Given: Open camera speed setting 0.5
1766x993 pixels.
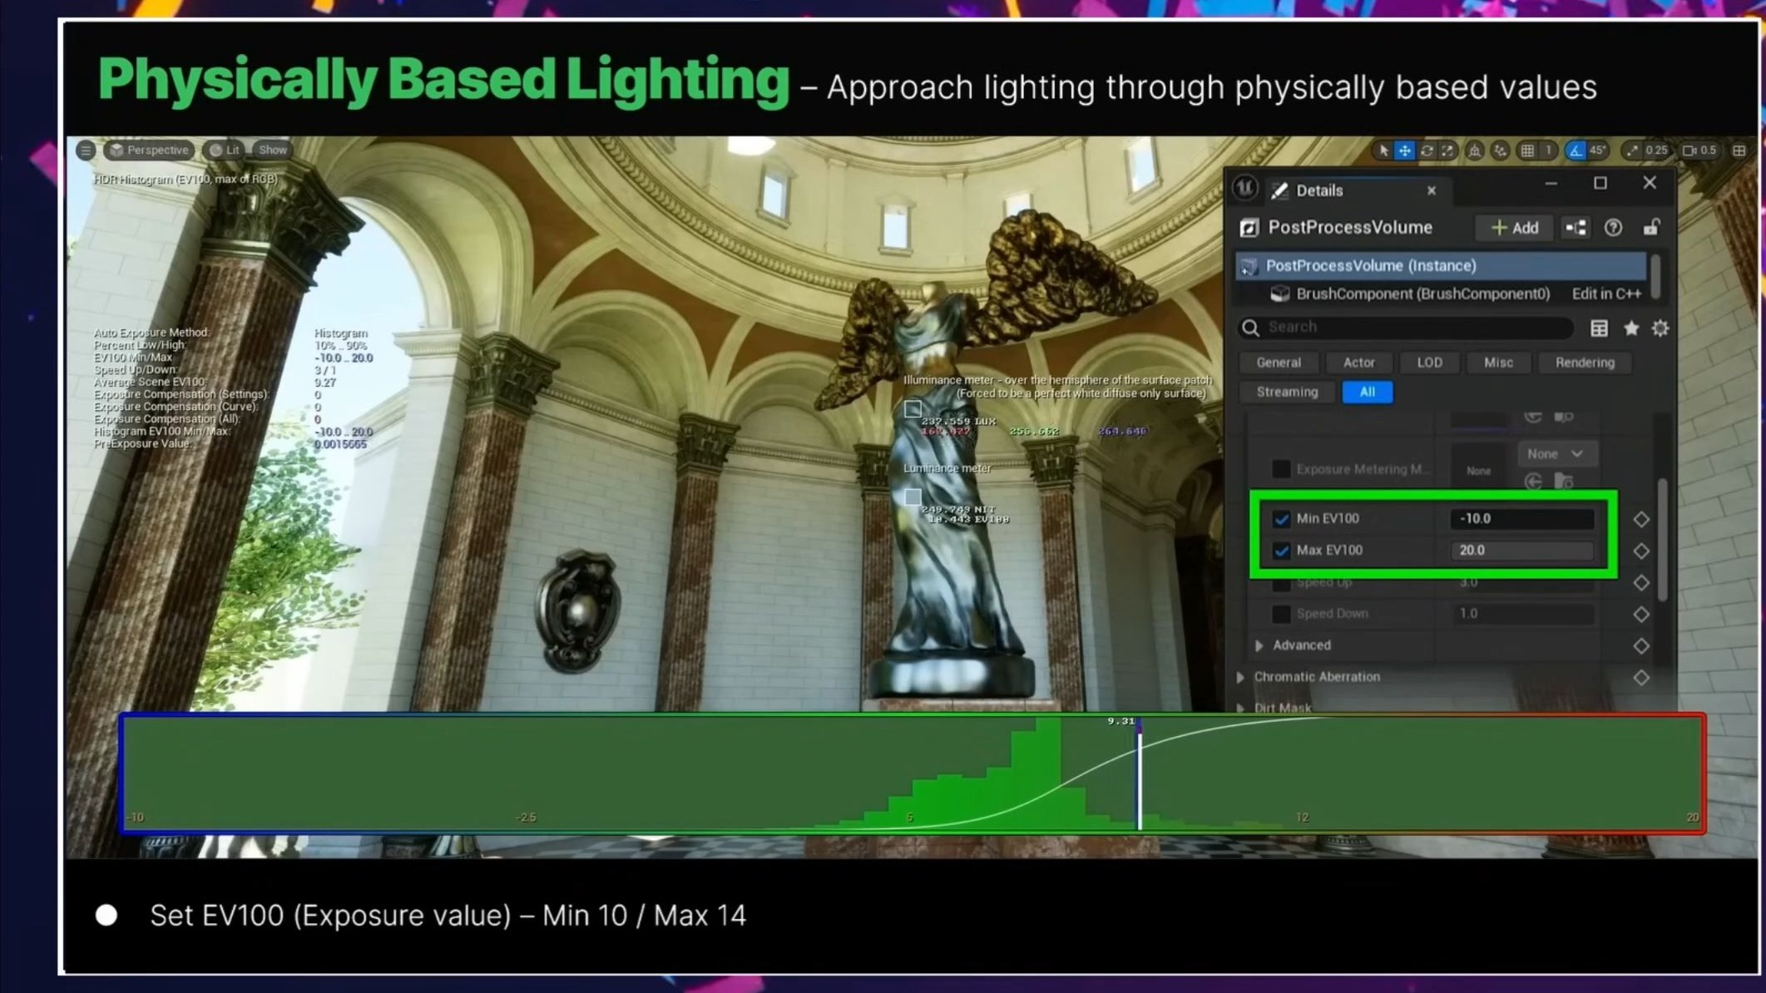Looking at the screenshot, I should (1700, 151).
